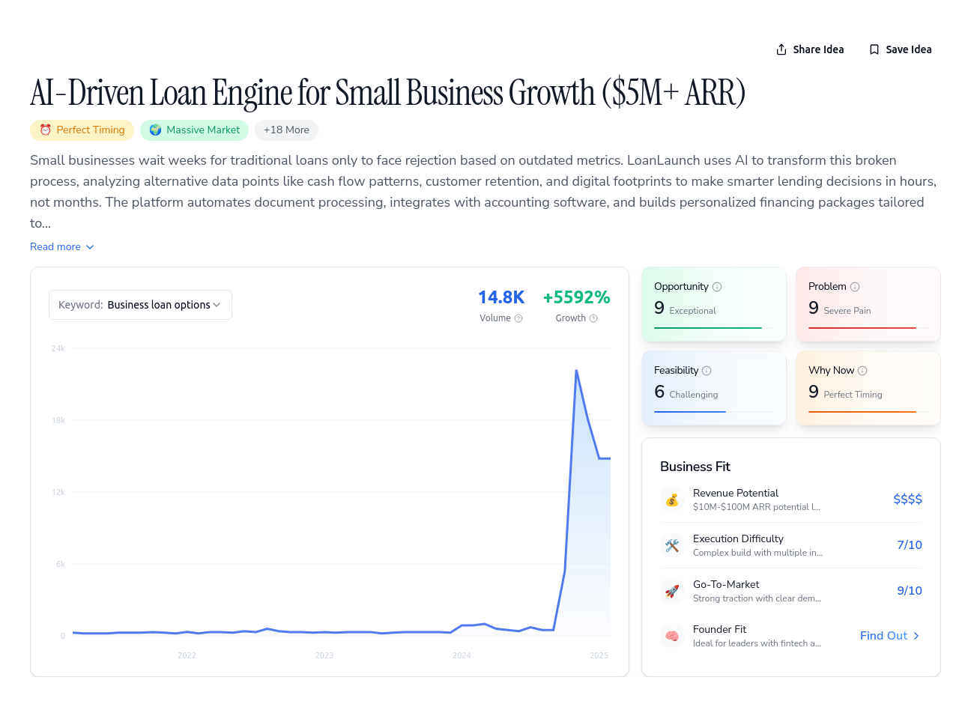Open the Opportunity 9 Exceptional card
The height and width of the screenshot is (707, 971).
[714, 304]
